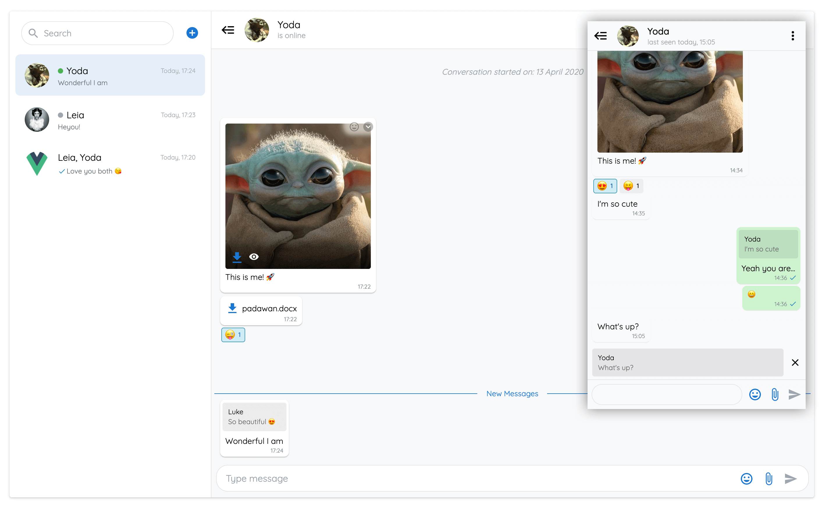Click the paperclip to attach a file
This screenshot has width=824, height=507.
(x=769, y=479)
